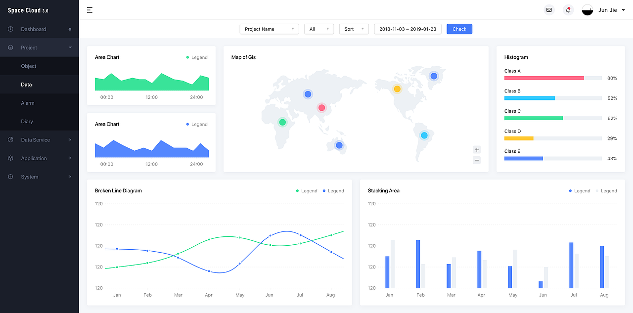Toggle green Legend in Broken Line Diagram
633x313 pixels.
point(307,191)
